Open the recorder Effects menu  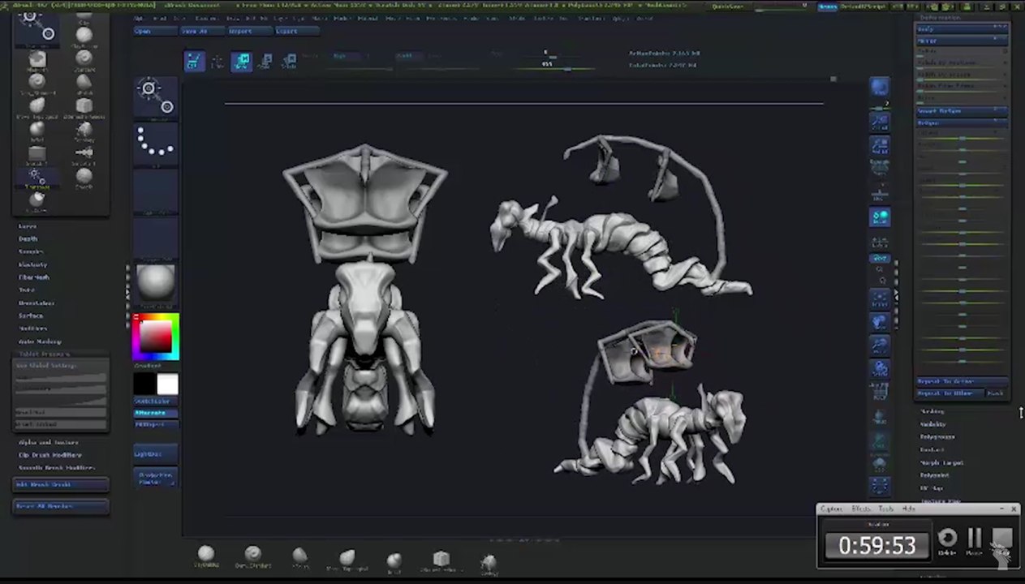861,509
